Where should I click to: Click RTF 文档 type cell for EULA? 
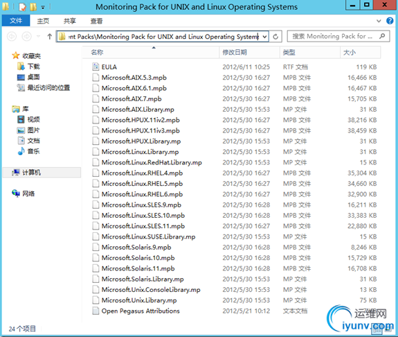point(296,67)
